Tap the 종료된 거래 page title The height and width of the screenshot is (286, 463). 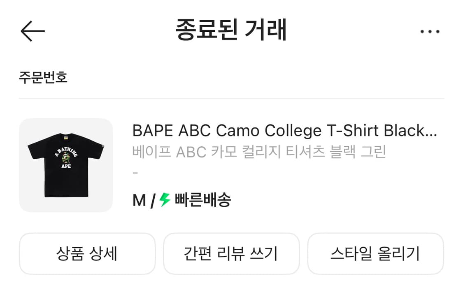[x=231, y=30]
